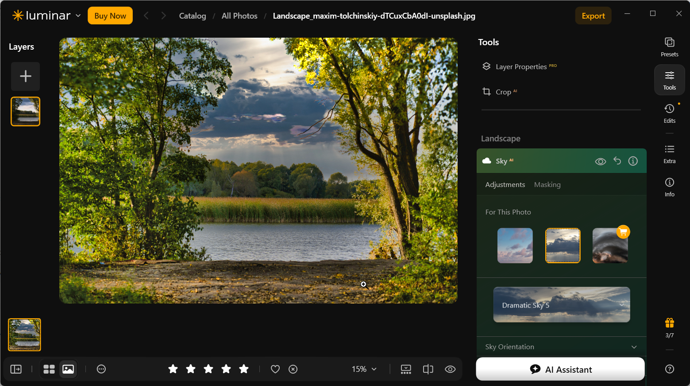The image size is (690, 386).
Task: Open the Presets panel
Action: 669,47
